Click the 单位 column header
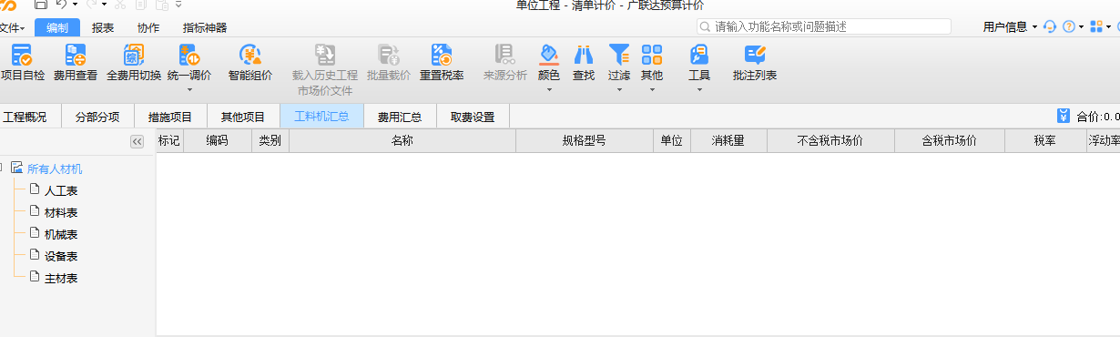Image resolution: width=1120 pixels, height=337 pixels. click(672, 141)
